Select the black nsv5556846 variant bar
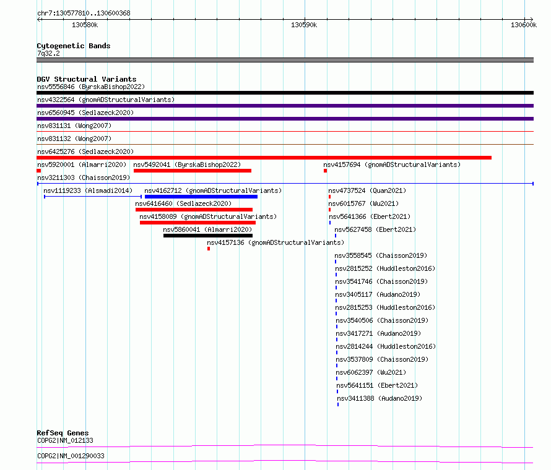551x470 pixels. click(x=285, y=93)
